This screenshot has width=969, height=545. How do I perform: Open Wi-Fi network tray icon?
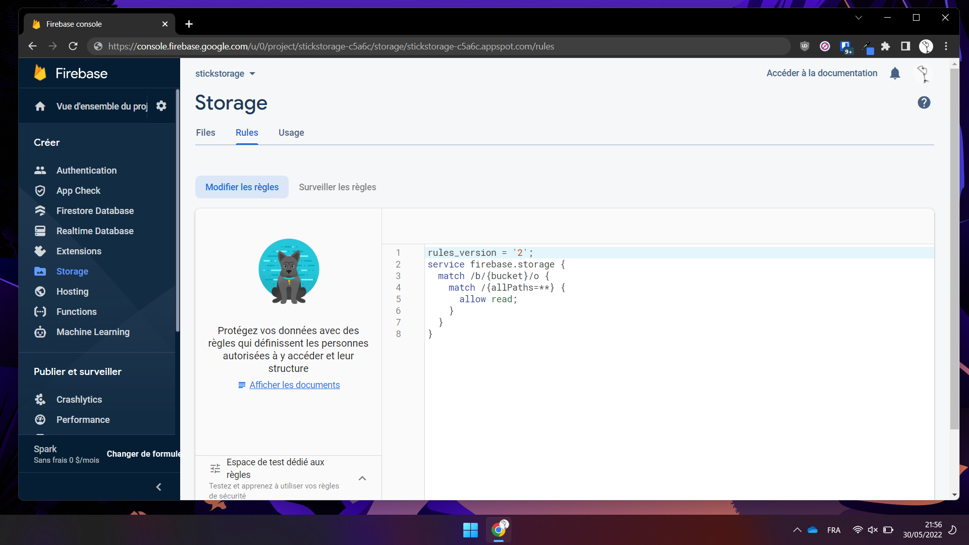coord(857,530)
